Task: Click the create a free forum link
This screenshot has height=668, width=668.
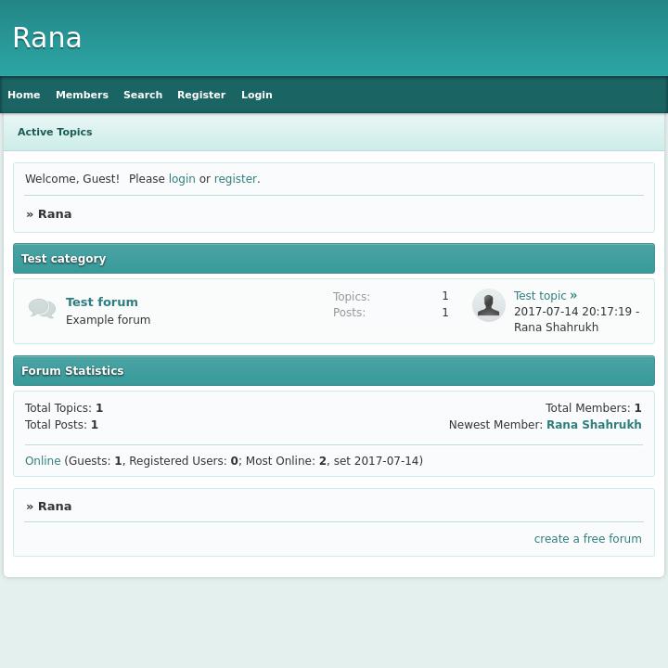Action: (587, 539)
